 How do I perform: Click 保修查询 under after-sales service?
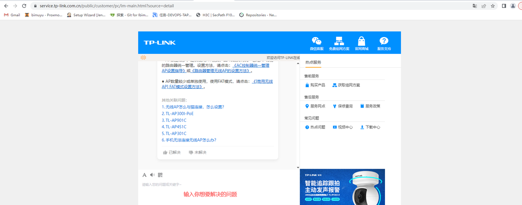(x=343, y=106)
